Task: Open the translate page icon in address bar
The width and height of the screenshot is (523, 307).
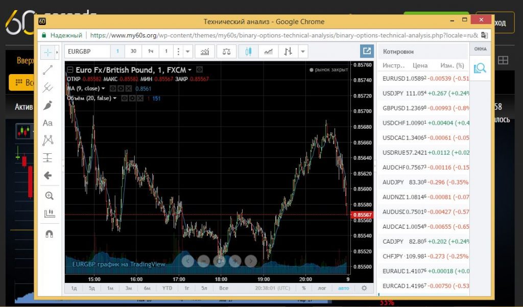Action: coord(484,35)
